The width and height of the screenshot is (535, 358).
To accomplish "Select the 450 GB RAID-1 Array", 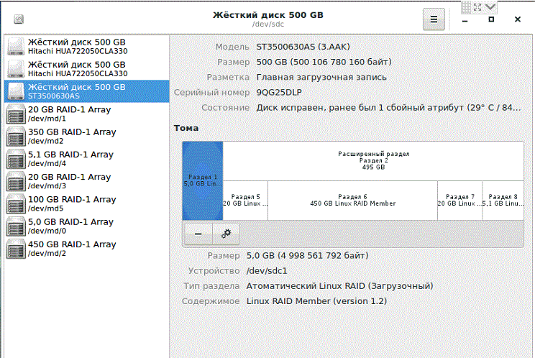I will [x=87, y=249].
